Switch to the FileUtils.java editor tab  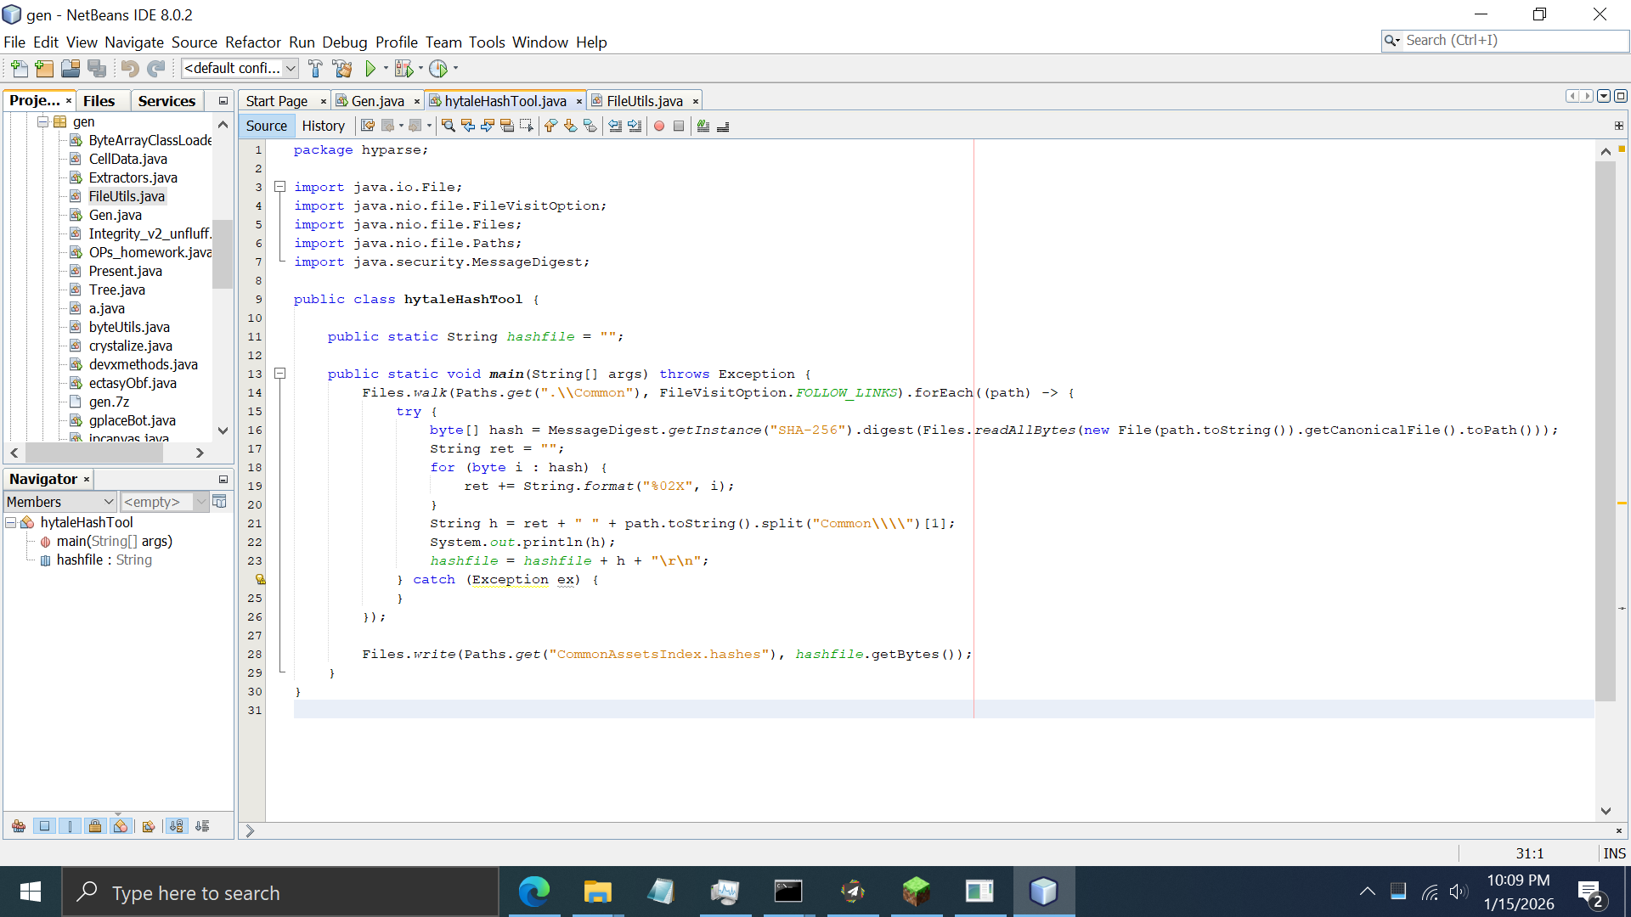644,101
